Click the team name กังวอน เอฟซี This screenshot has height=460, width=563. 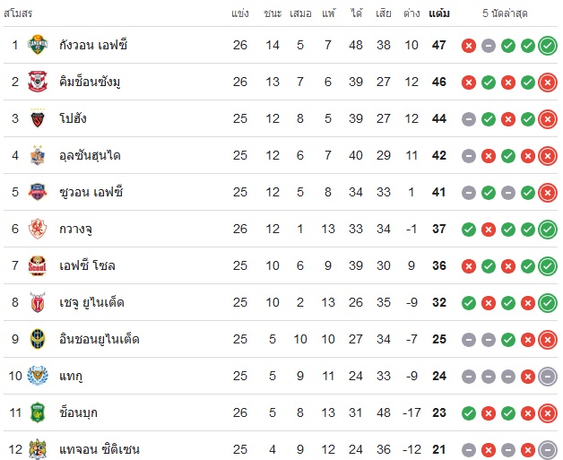click(x=93, y=45)
